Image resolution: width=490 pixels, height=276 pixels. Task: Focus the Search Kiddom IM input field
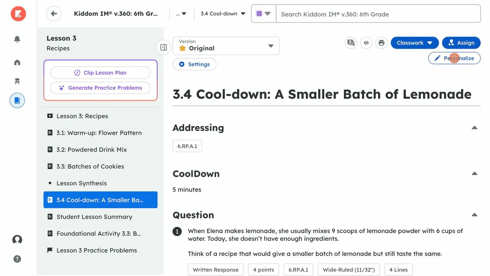[x=378, y=14]
